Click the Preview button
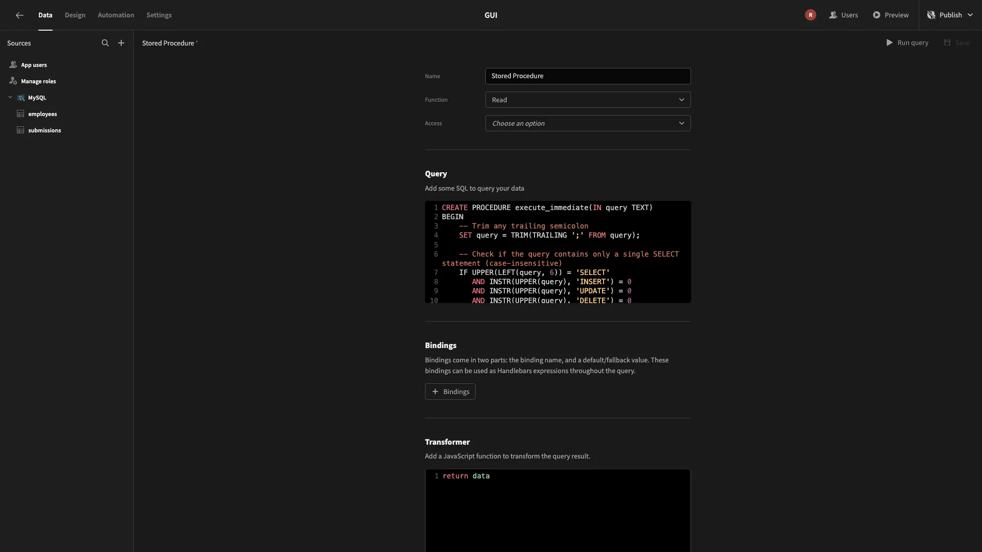 [890, 15]
